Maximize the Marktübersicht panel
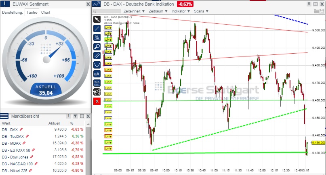The image size is (326, 175). point(82,116)
